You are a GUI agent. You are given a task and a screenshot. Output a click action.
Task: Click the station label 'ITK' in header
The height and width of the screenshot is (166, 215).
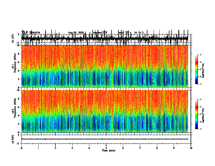(105, 33)
